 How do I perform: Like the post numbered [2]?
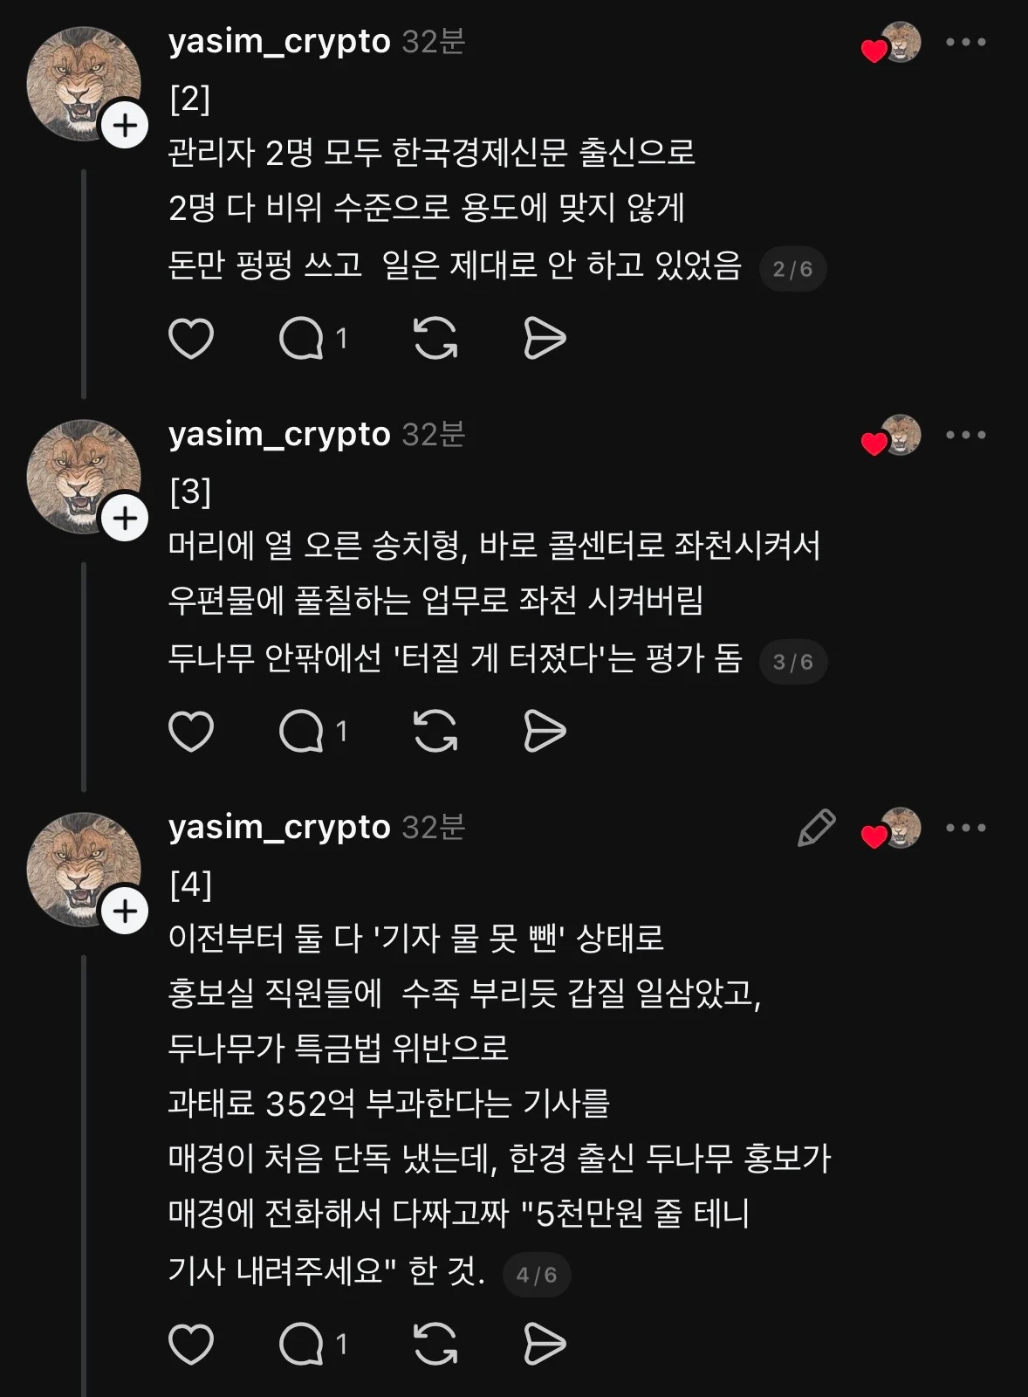click(191, 339)
